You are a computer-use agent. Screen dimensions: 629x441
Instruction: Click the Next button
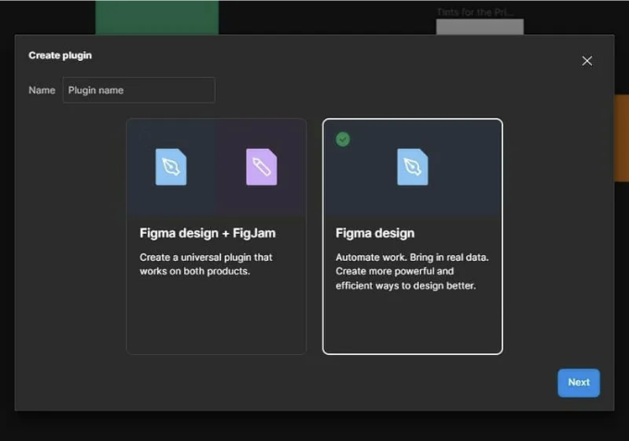pos(578,383)
